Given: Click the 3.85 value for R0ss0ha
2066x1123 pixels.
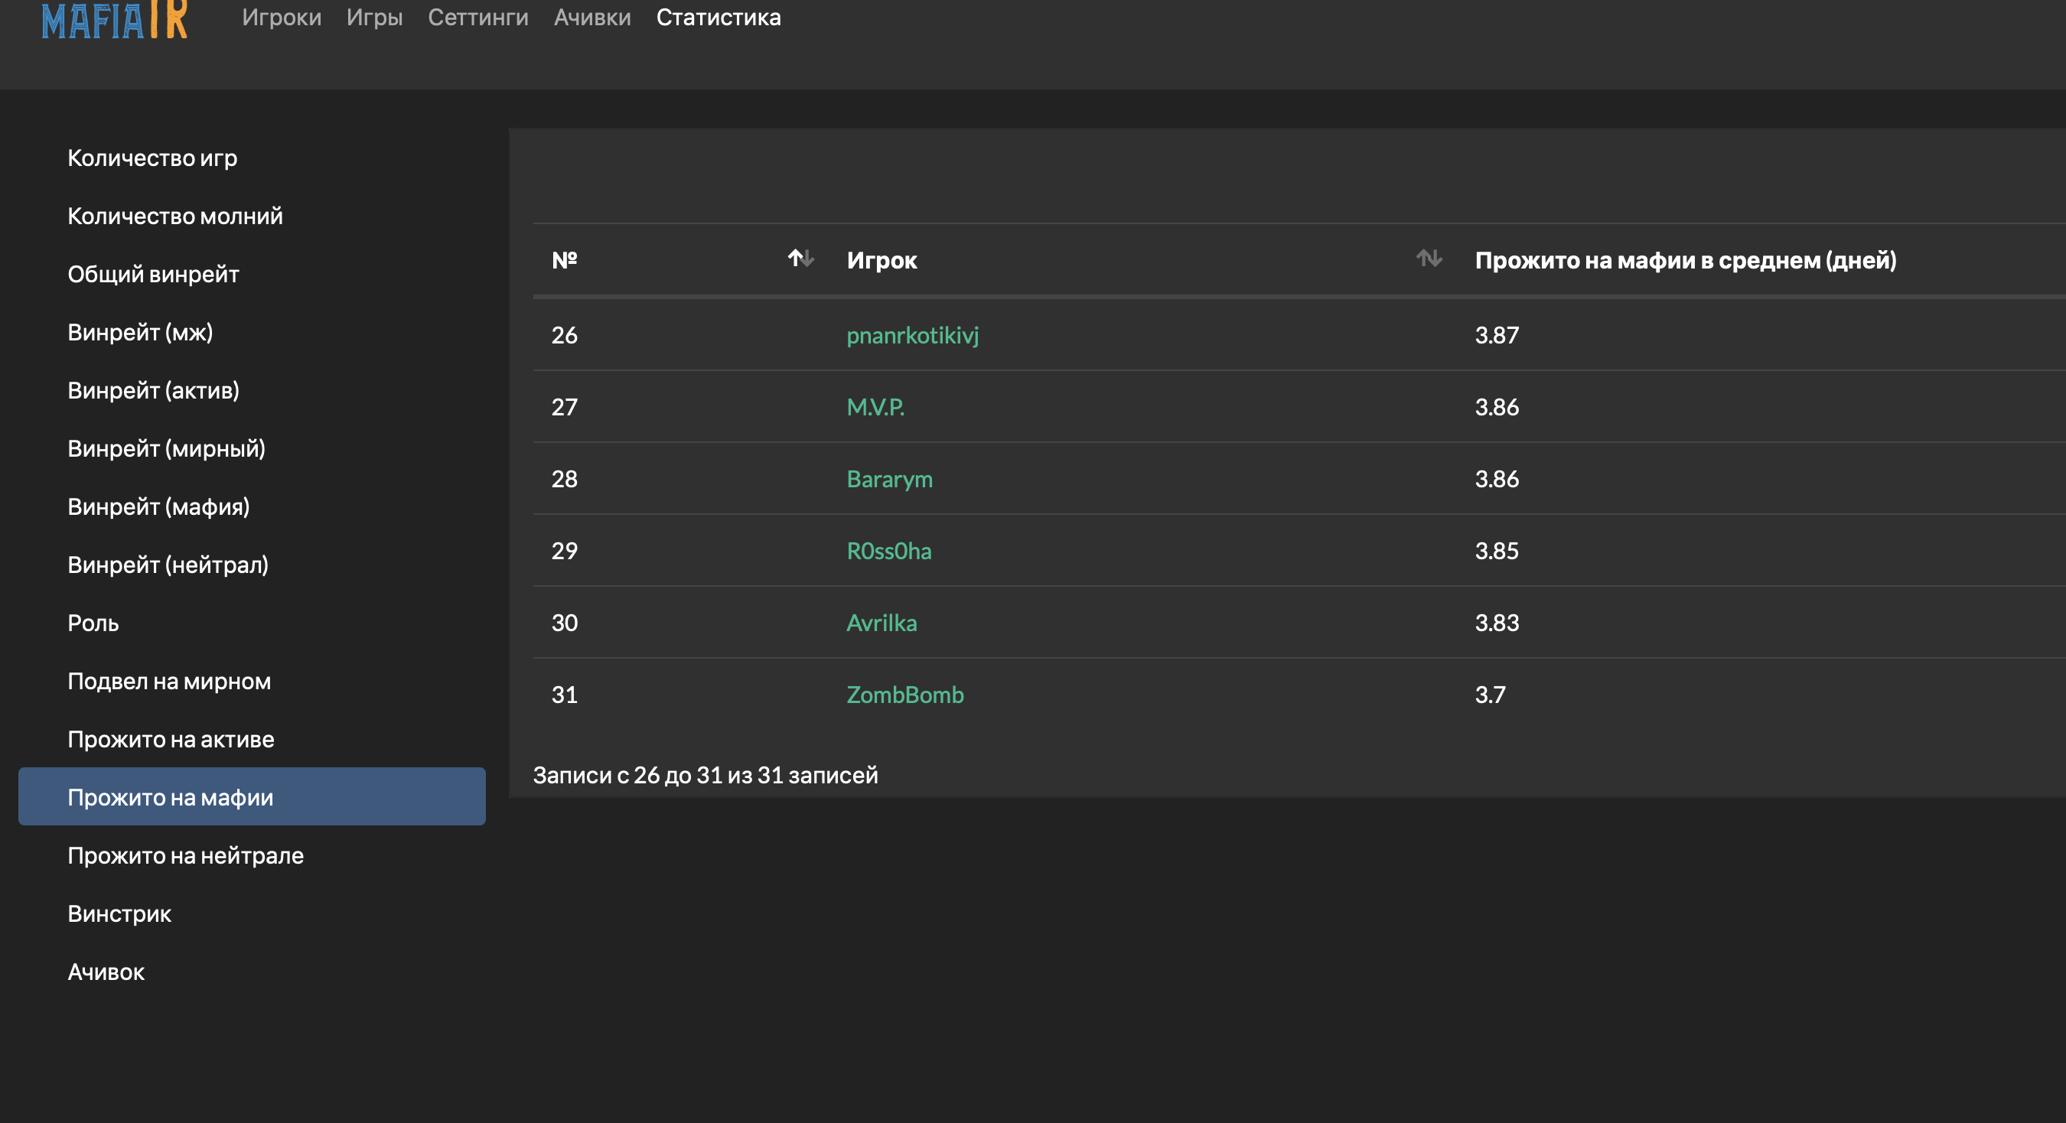Looking at the screenshot, I should [x=1497, y=551].
